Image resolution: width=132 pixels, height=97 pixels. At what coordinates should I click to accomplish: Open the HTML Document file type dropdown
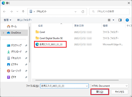(110, 86)
